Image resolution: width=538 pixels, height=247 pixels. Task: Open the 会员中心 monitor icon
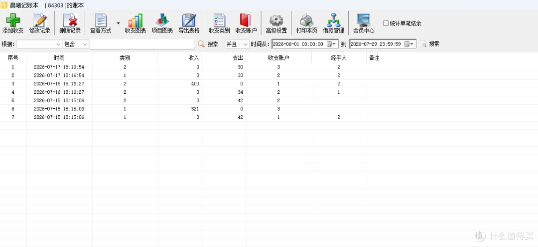pos(364,20)
